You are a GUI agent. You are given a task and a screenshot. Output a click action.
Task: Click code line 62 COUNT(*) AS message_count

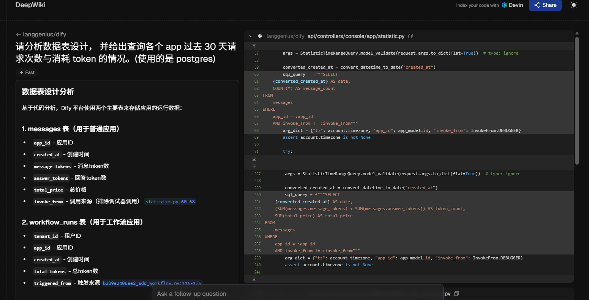coord(304,88)
